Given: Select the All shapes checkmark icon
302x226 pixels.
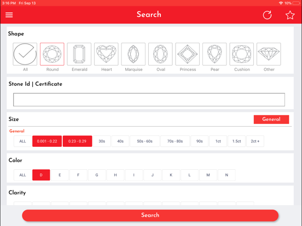Looking at the screenshot, I should pyautogui.click(x=25, y=54).
